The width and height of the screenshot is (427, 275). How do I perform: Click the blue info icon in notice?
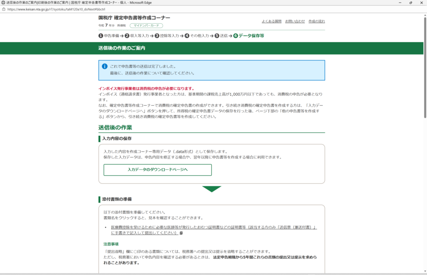point(105,66)
